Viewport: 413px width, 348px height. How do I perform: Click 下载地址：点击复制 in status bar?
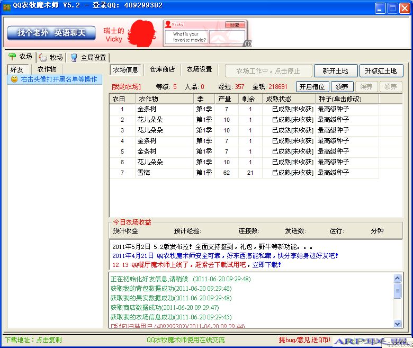(33, 340)
